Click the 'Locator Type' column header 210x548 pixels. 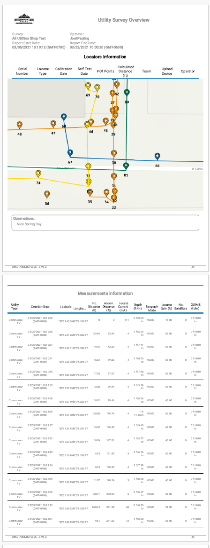[43, 71]
